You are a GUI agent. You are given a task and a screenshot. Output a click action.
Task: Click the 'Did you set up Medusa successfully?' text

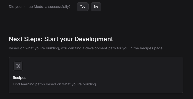click(x=40, y=7)
